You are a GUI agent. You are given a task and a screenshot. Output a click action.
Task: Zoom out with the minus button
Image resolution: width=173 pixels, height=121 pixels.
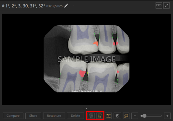pos(135,116)
